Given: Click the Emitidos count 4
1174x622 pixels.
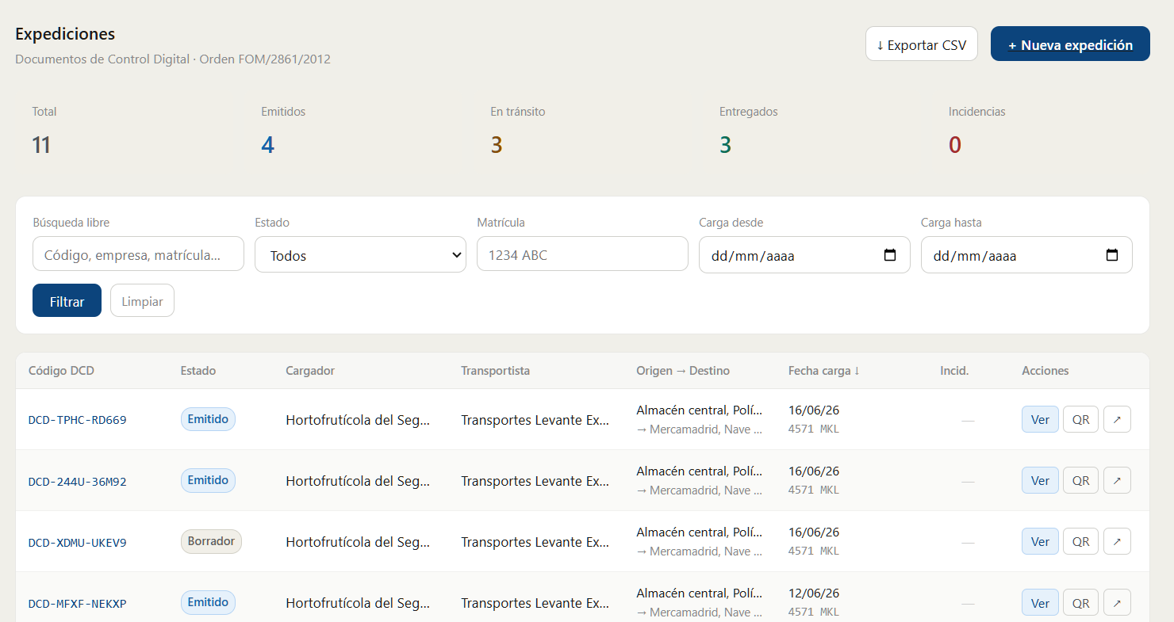Looking at the screenshot, I should (268, 145).
